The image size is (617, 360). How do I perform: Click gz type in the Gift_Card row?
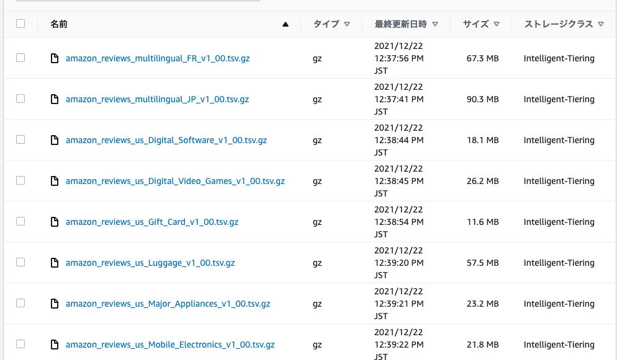[317, 222]
